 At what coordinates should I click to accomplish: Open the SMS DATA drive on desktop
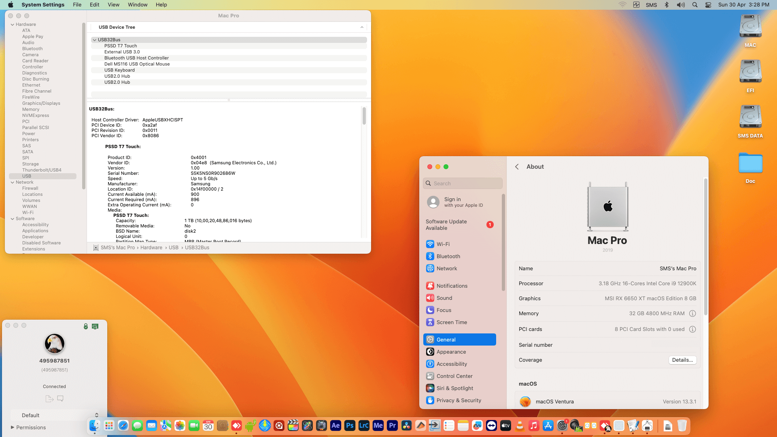click(x=750, y=121)
